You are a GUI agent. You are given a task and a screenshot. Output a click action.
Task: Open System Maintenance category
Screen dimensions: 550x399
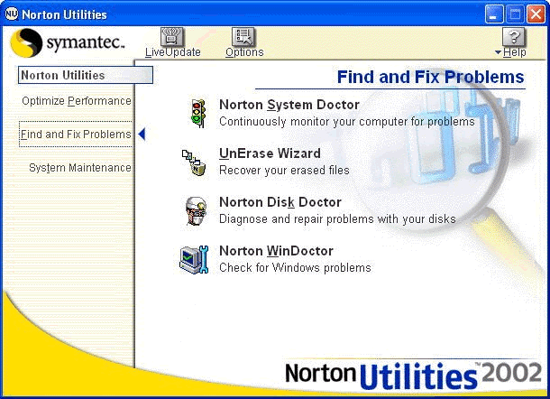pos(80,168)
